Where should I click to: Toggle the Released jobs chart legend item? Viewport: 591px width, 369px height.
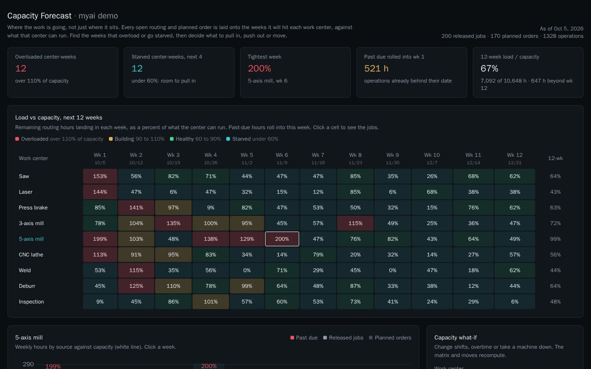click(x=343, y=338)
